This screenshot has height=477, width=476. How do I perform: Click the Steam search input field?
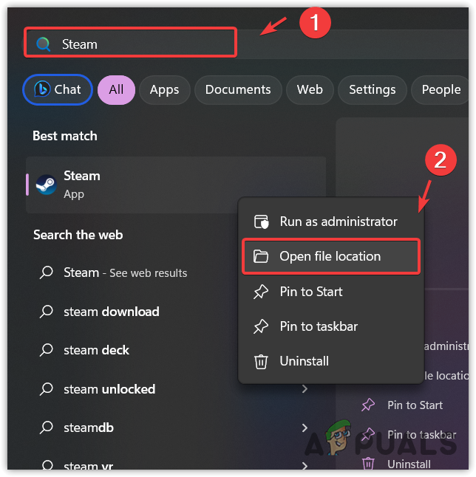tap(140, 44)
